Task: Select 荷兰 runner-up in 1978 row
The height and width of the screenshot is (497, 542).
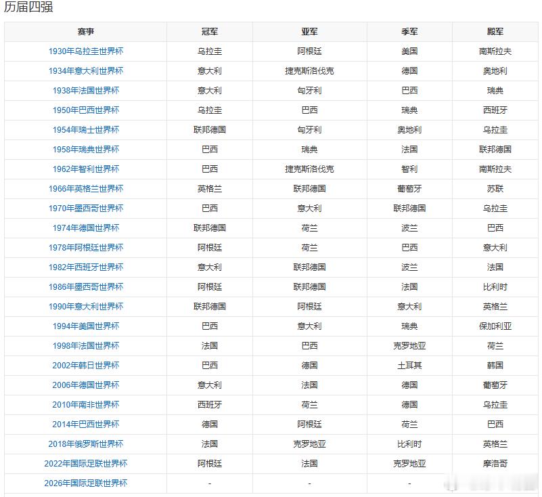Action: tap(309, 248)
